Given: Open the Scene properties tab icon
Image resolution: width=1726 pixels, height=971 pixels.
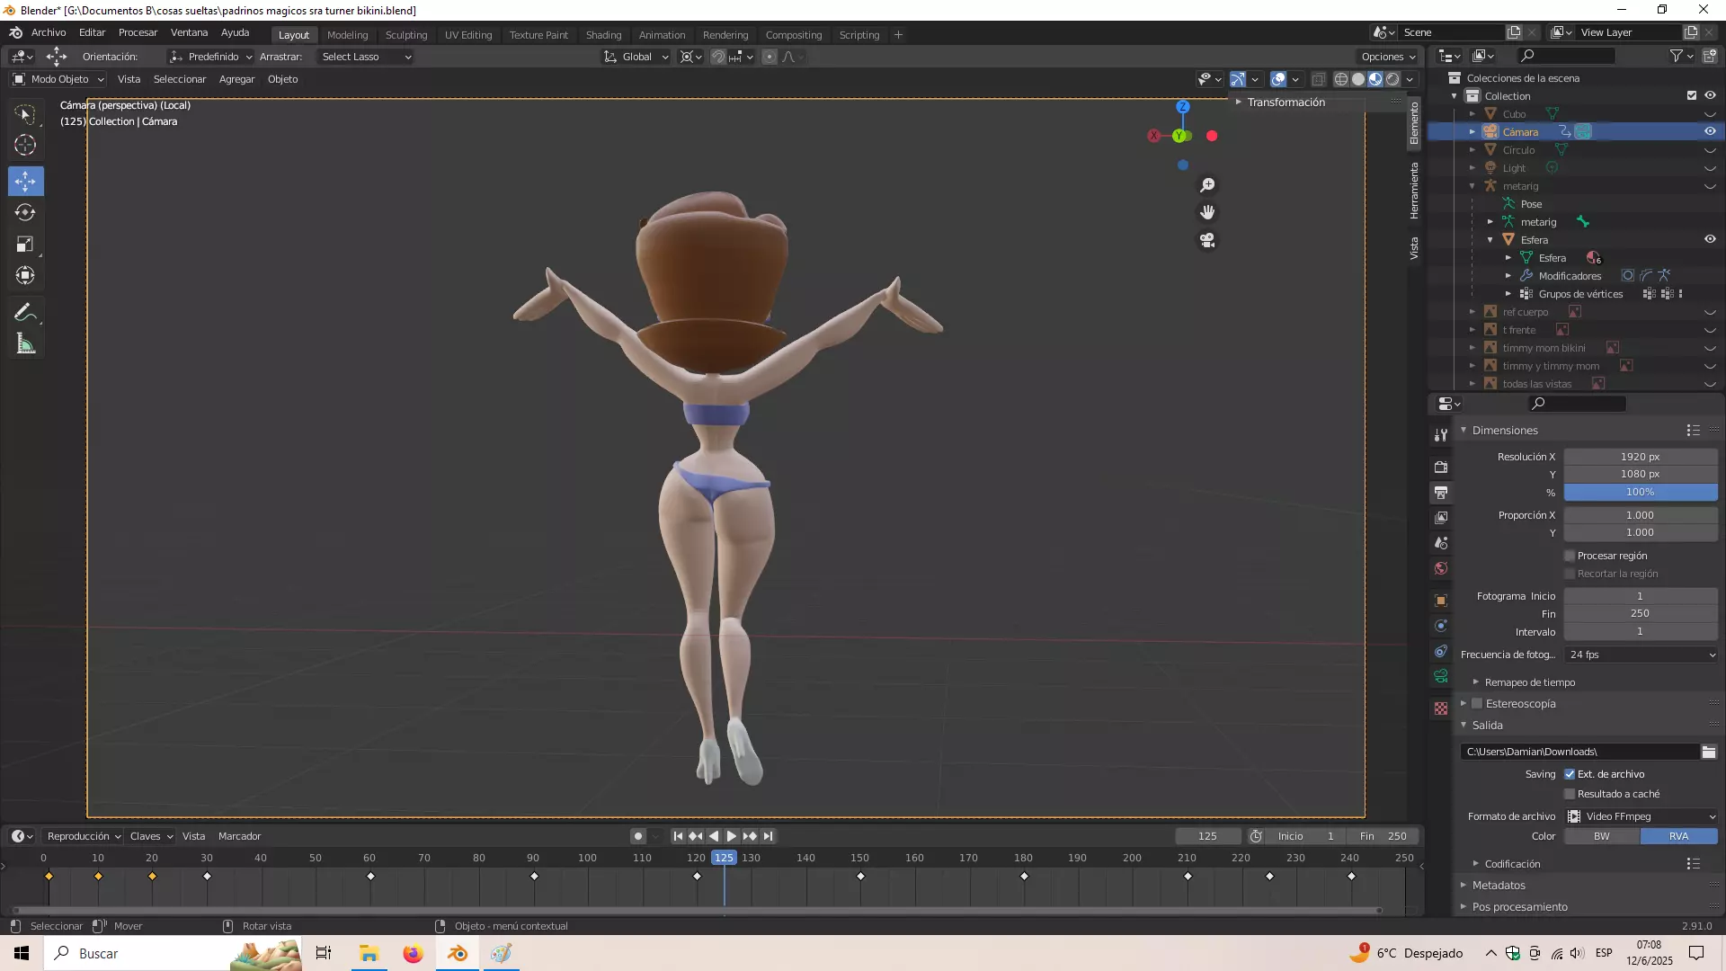Looking at the screenshot, I should [x=1441, y=543].
